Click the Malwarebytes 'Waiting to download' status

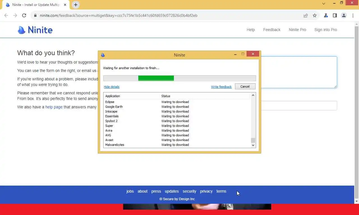[175, 145]
